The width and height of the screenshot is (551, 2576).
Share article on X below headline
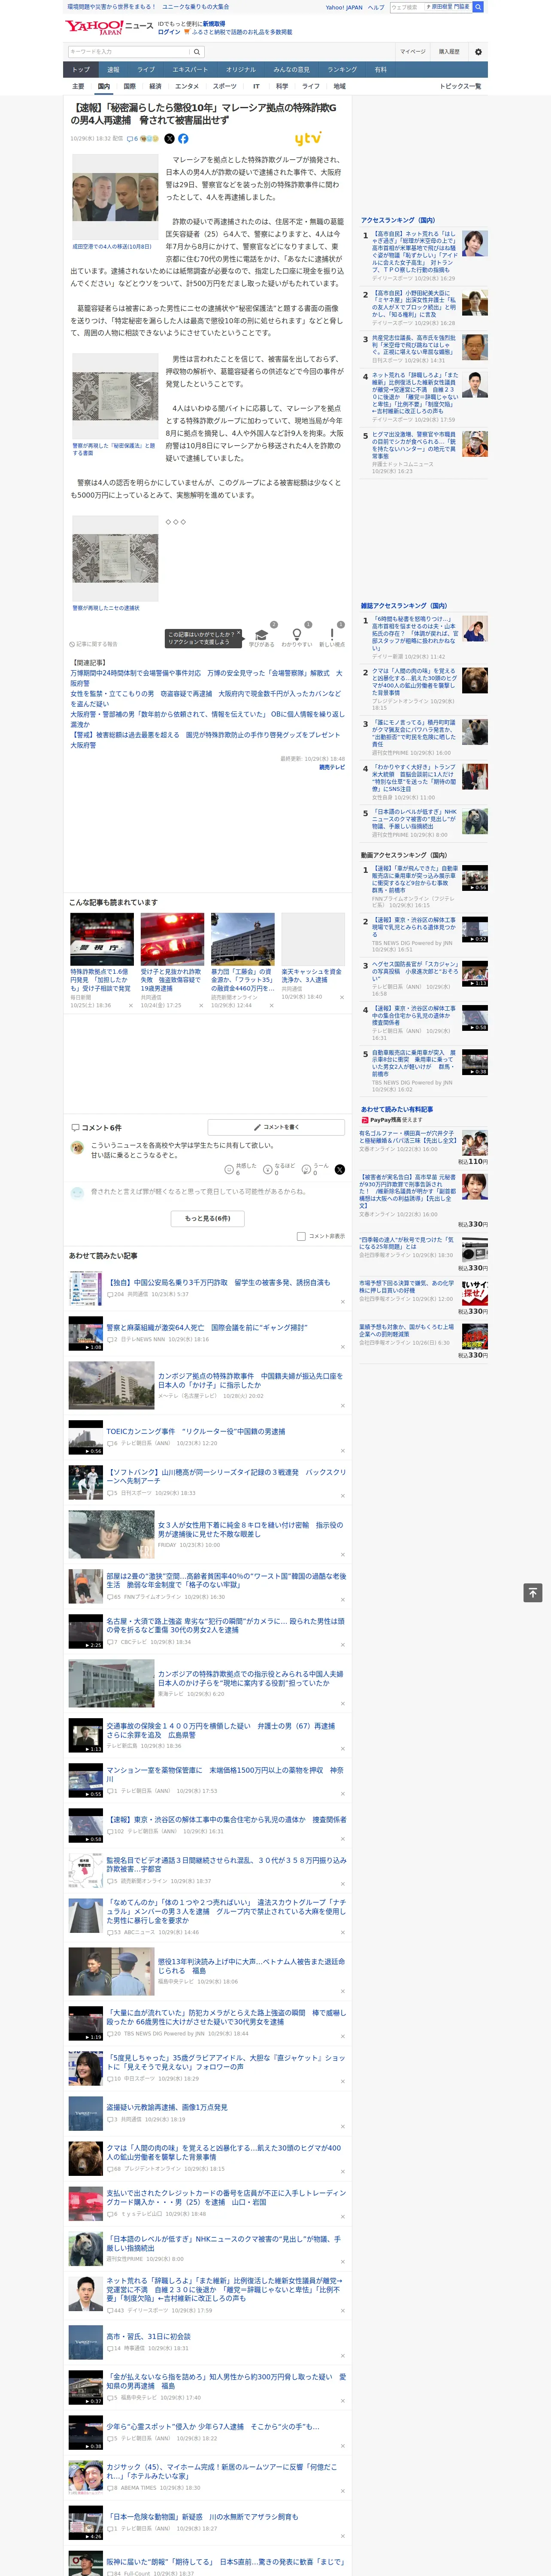click(x=169, y=139)
